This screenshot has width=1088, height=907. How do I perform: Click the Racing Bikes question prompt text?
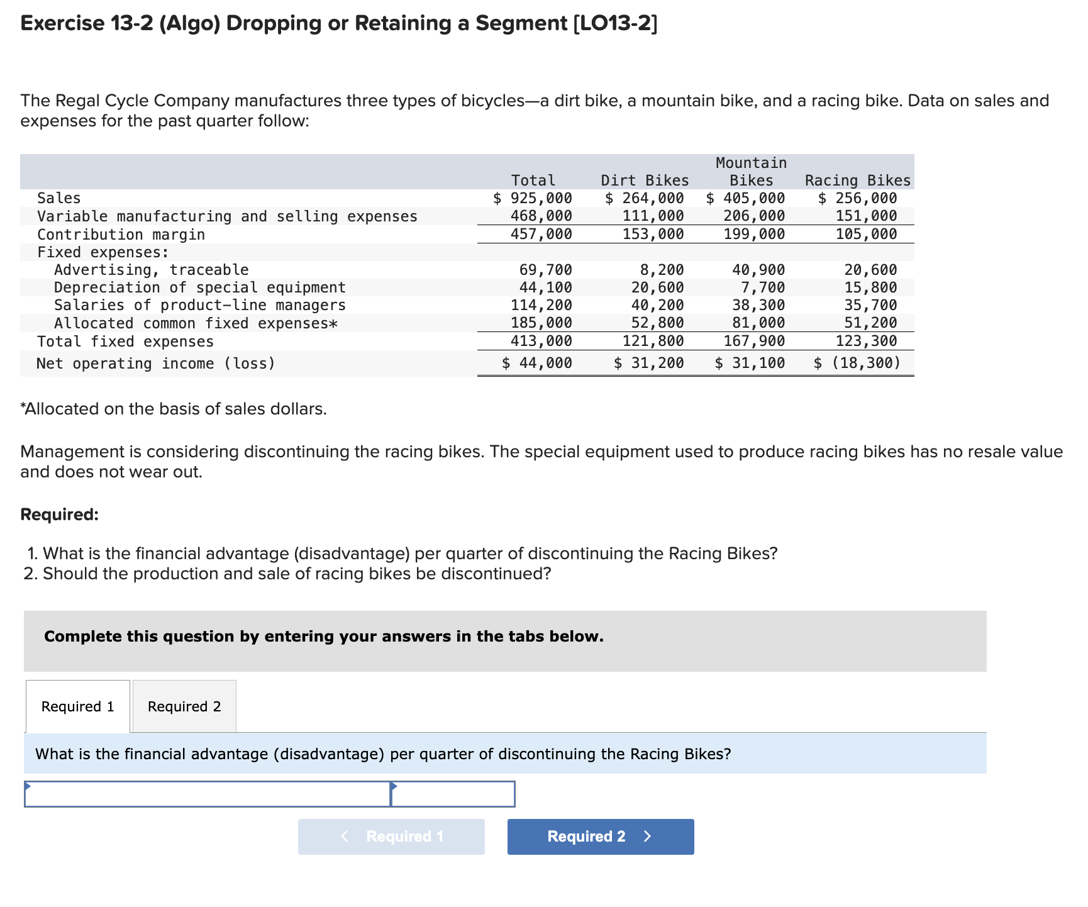382,754
